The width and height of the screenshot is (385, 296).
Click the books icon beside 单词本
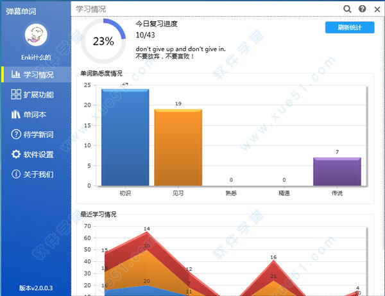[x=15, y=114]
